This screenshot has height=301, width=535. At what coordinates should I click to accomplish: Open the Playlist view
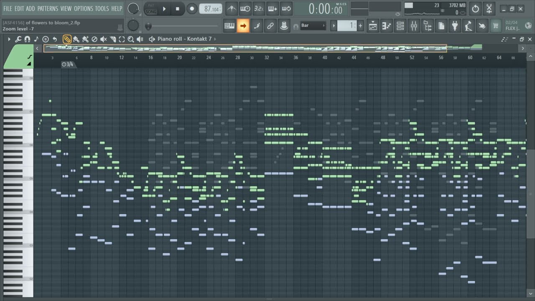373,26
